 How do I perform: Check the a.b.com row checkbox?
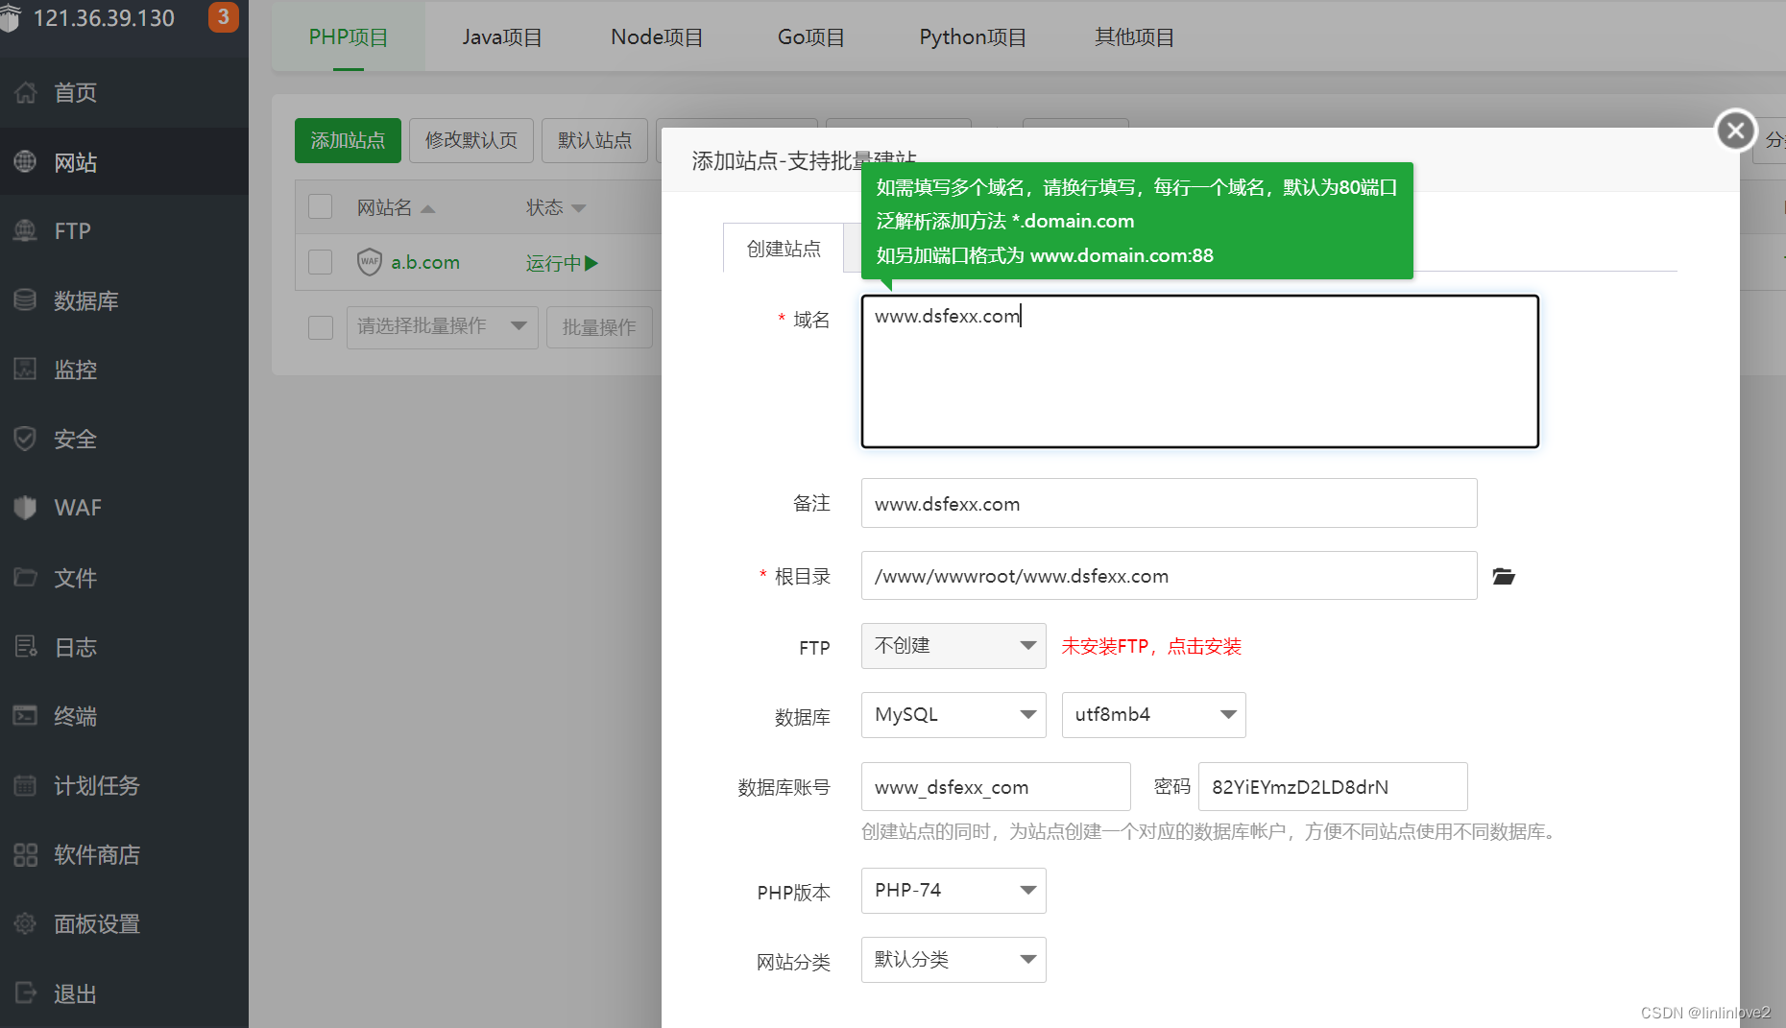[x=321, y=262]
